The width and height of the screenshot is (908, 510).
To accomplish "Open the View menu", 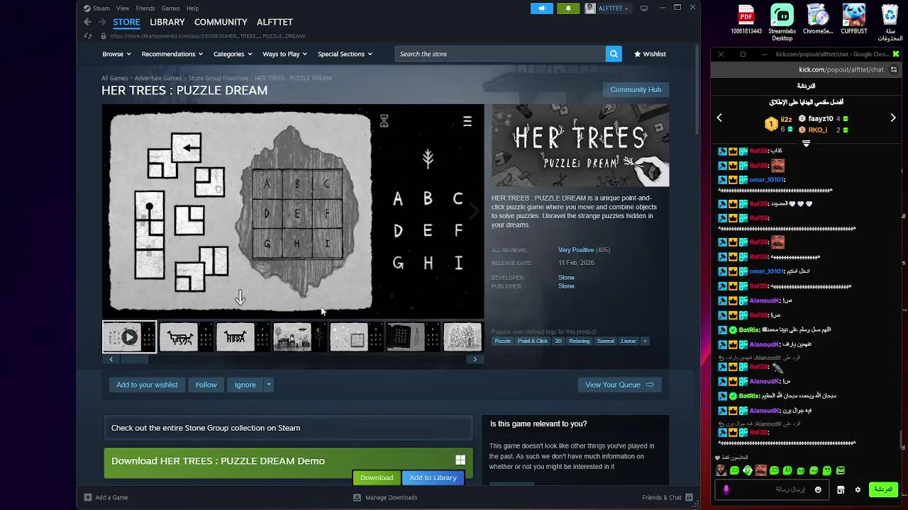I will 123,8.
